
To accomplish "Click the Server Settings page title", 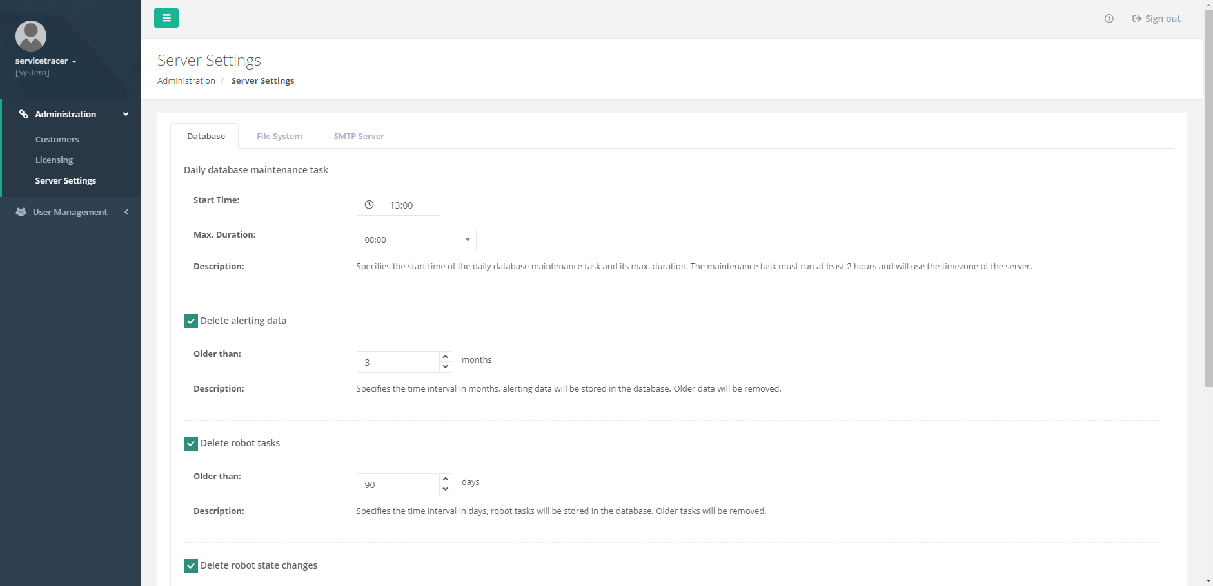I will click(209, 60).
